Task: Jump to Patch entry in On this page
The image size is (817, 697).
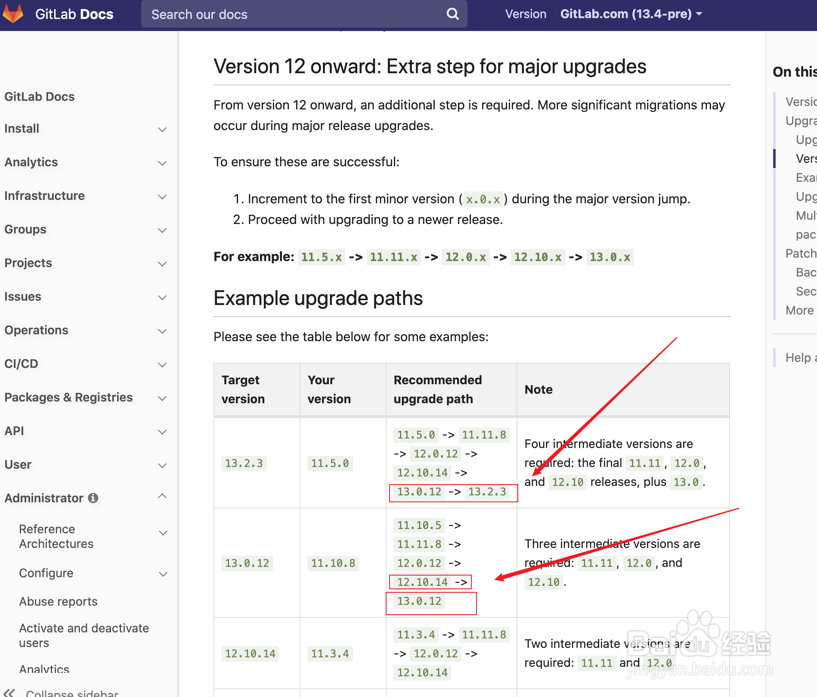Action: (801, 253)
